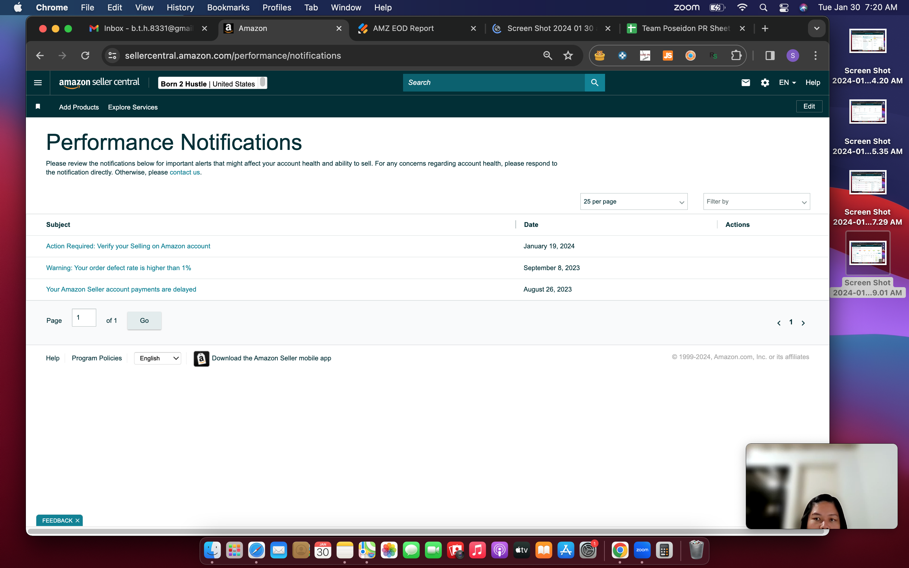Open the EN language dropdown

tap(787, 83)
